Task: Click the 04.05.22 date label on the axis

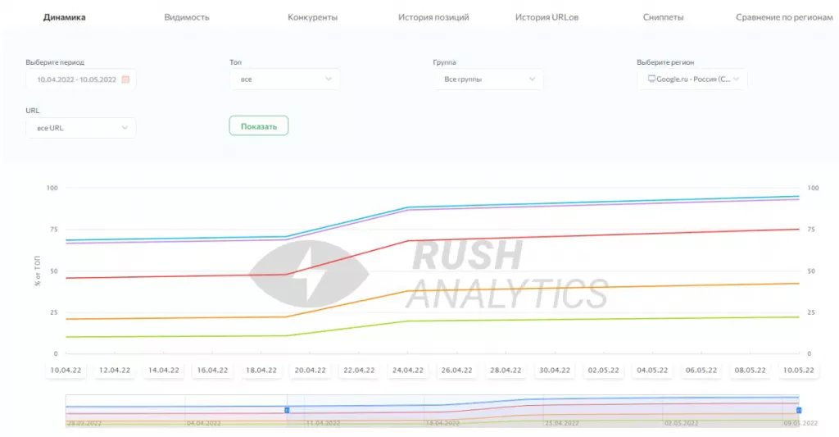Action: pyautogui.click(x=652, y=370)
